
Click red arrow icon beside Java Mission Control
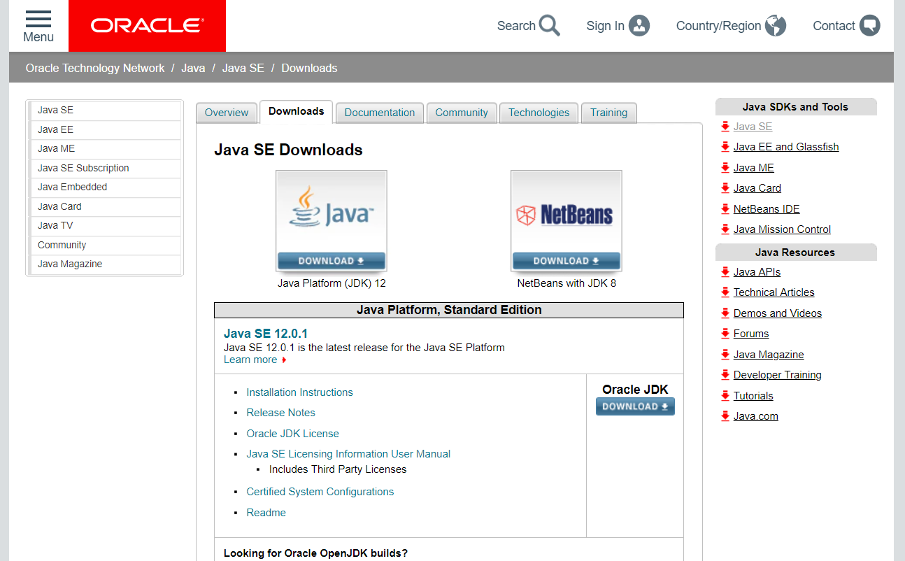click(x=725, y=229)
